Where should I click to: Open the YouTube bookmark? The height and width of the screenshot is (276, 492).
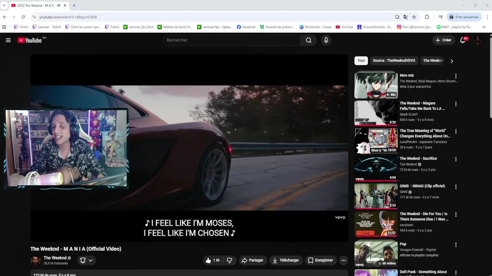[344, 27]
